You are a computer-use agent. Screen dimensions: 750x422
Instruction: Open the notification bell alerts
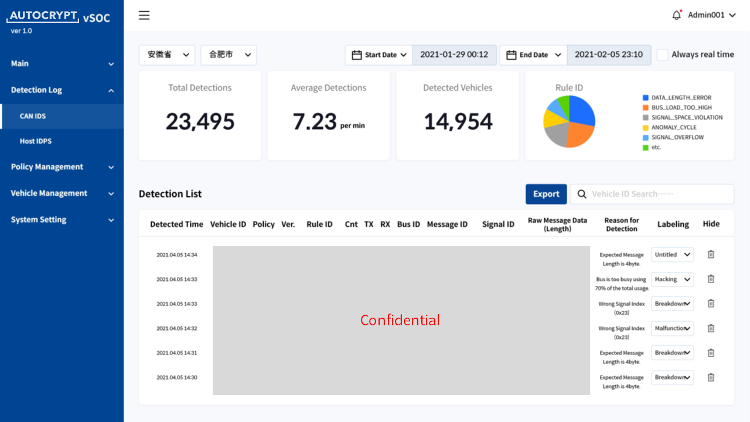coord(676,15)
